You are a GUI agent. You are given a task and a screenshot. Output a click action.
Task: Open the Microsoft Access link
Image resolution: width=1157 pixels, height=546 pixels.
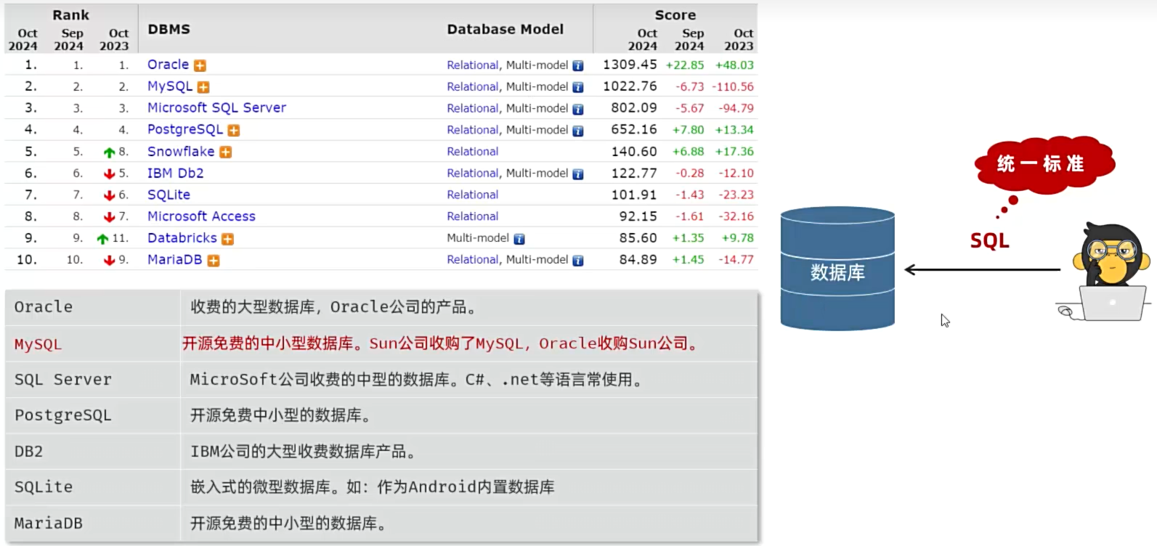tap(201, 216)
